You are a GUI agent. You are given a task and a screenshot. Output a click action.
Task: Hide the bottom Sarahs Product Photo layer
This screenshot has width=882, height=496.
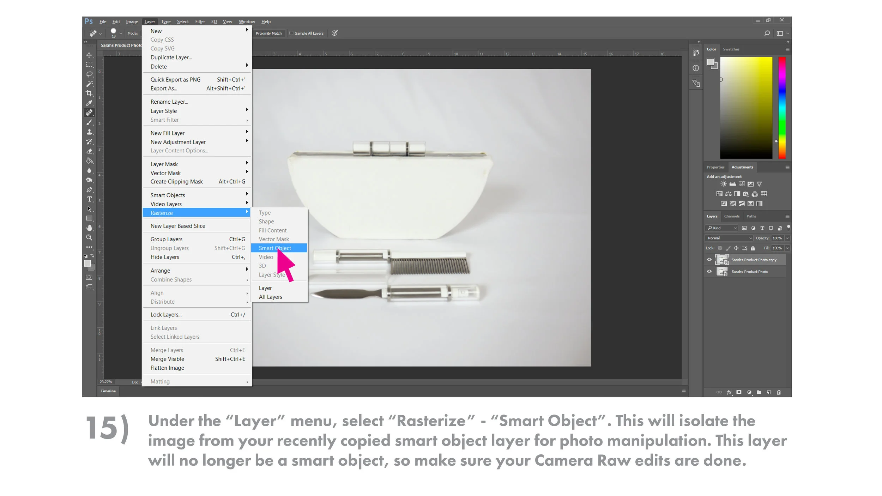pos(709,272)
